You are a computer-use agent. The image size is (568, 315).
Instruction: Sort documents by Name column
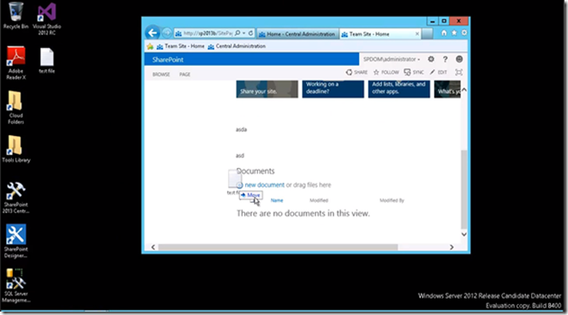[x=277, y=200]
